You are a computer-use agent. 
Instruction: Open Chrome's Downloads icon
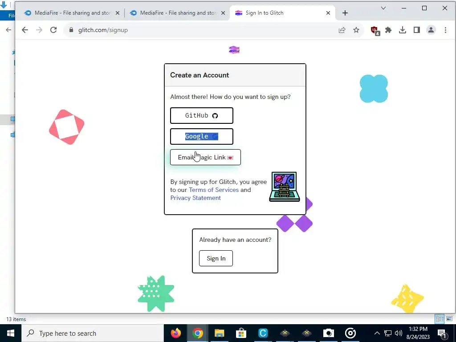click(x=403, y=30)
